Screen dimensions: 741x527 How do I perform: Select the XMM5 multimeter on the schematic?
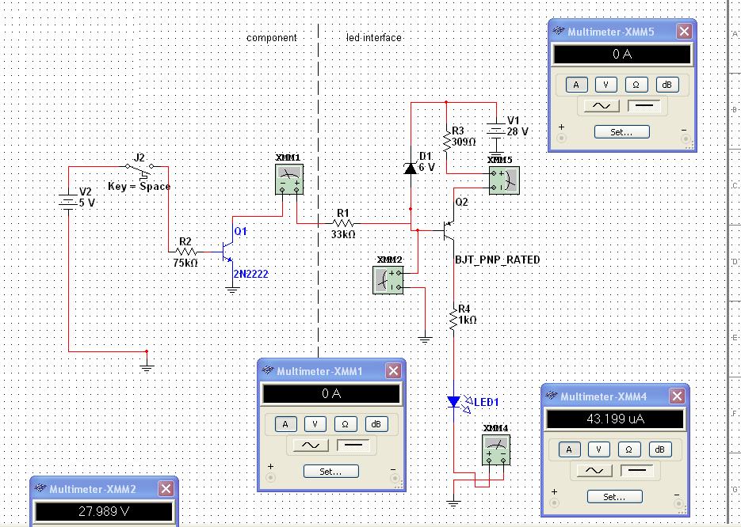pos(503,180)
